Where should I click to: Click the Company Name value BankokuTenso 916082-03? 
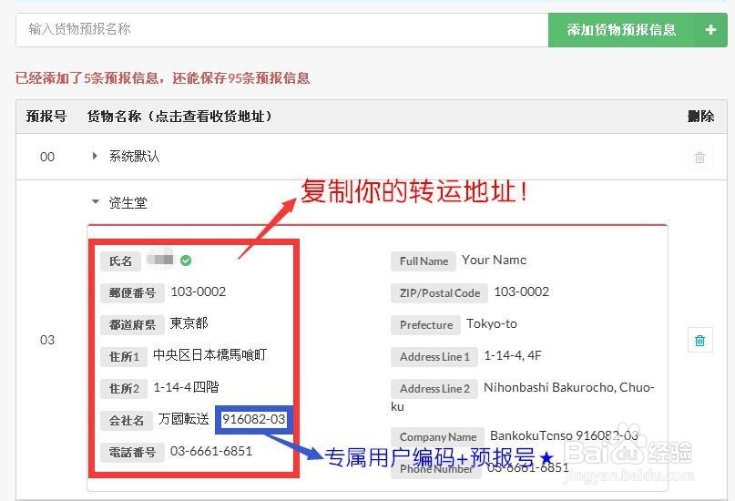point(564,435)
